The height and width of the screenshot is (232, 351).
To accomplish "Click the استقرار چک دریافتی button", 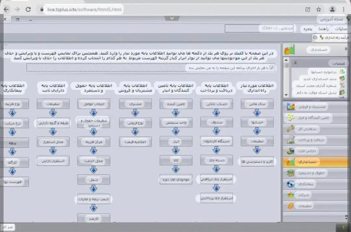I will point(216,179).
